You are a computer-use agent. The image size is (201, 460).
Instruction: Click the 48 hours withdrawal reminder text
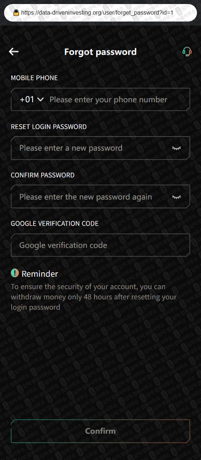94,297
